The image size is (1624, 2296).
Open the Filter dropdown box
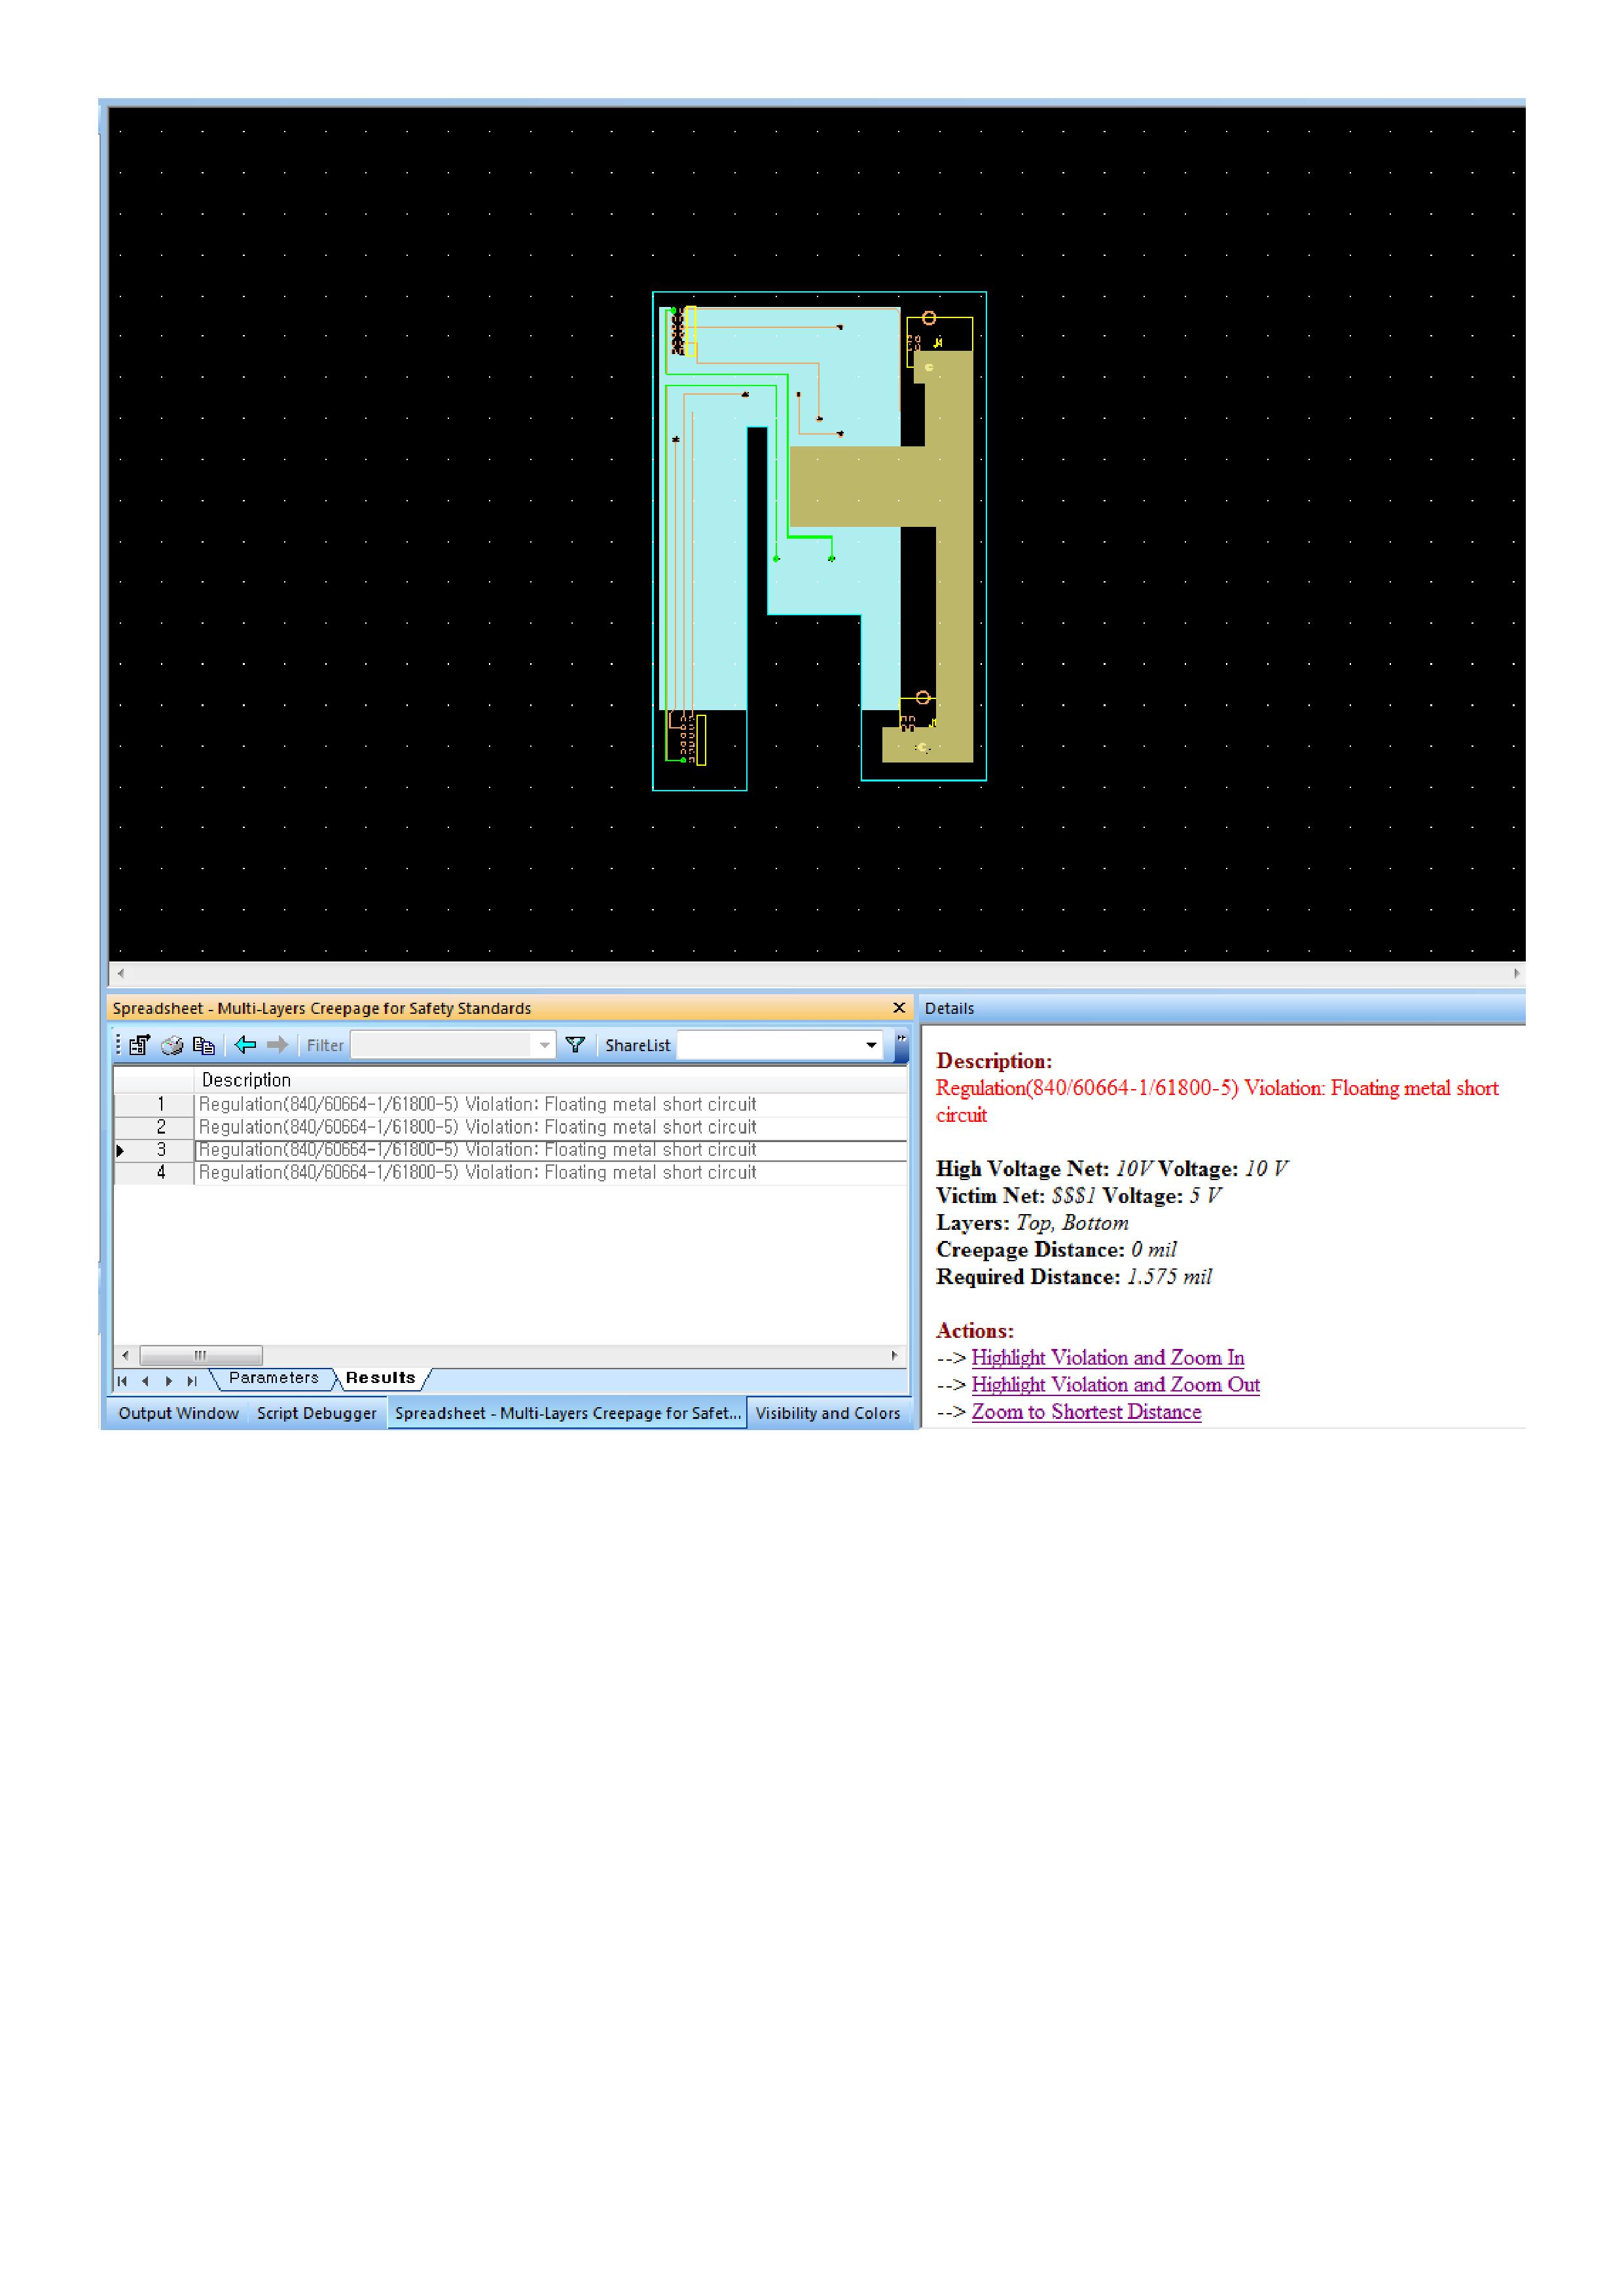tap(545, 1045)
